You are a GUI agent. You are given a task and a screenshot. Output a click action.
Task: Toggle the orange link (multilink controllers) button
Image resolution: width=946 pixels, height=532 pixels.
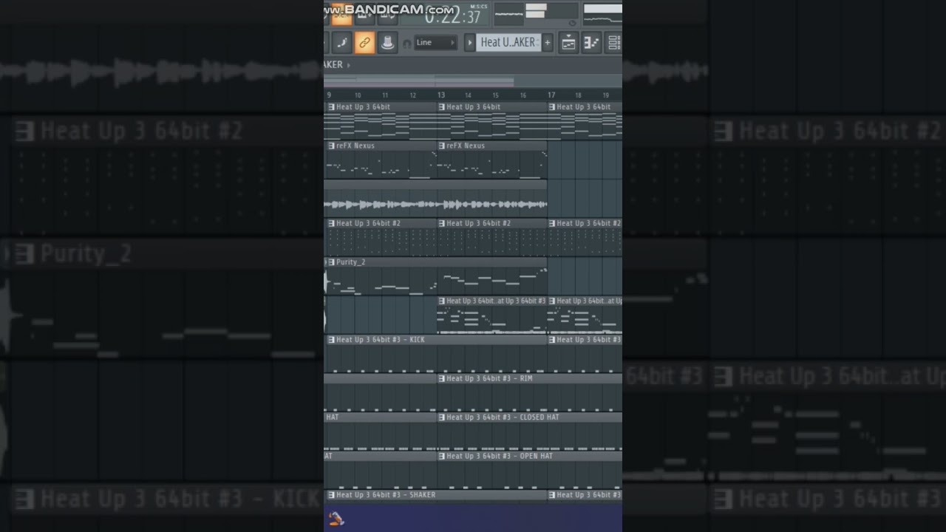tap(364, 43)
